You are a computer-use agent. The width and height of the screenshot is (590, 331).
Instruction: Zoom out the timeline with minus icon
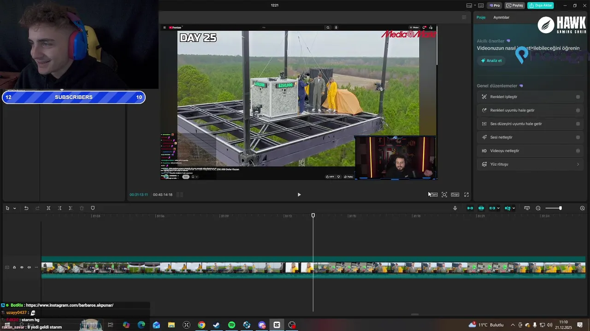[x=538, y=208]
